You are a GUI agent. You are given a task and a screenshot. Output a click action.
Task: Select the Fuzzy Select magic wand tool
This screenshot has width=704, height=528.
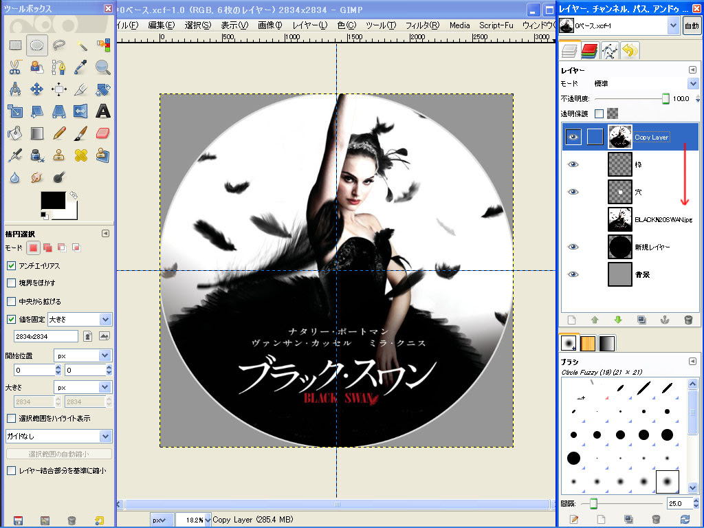tap(81, 45)
